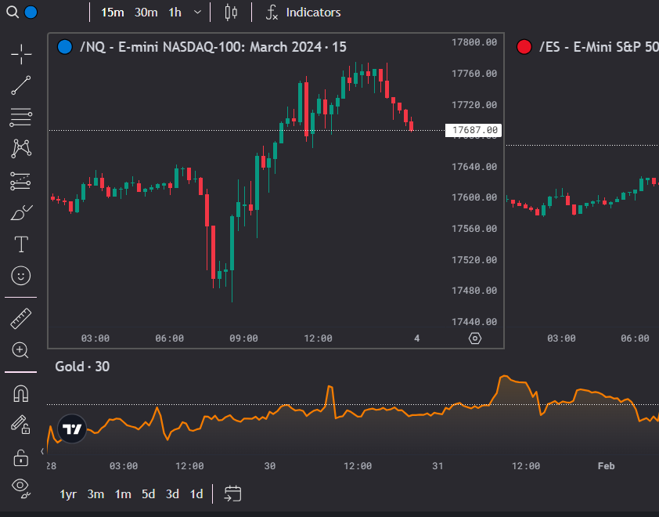
Task: Set date range to 1d
Action: click(196, 493)
